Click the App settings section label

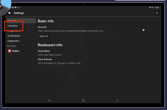(11, 46)
